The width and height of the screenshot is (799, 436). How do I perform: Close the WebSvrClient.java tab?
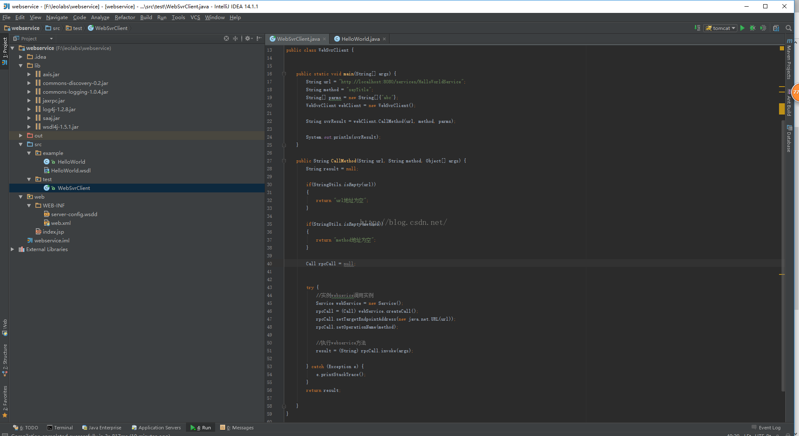tap(325, 39)
